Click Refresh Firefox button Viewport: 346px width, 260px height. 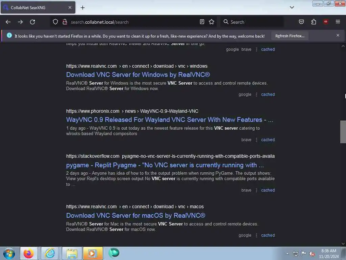(x=290, y=36)
